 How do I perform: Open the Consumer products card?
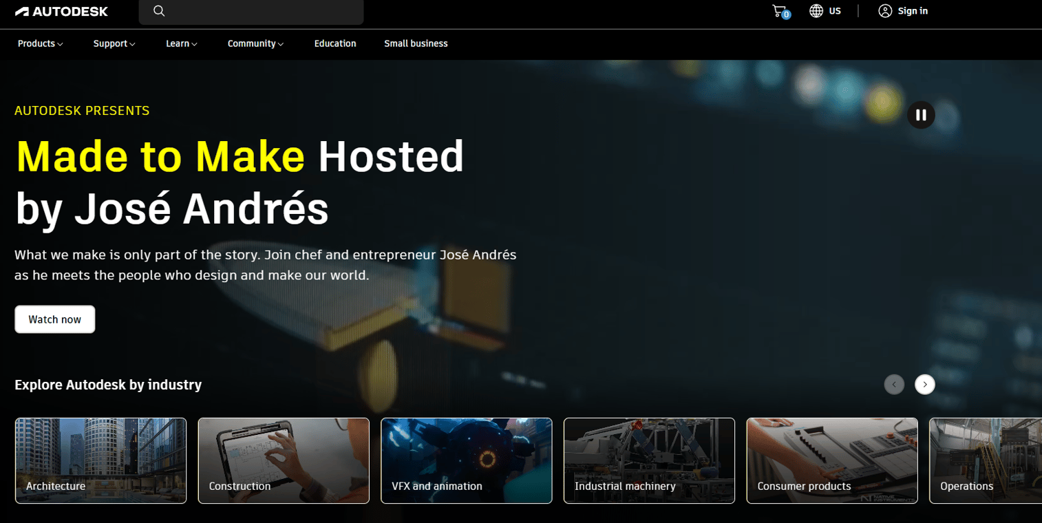pos(832,461)
